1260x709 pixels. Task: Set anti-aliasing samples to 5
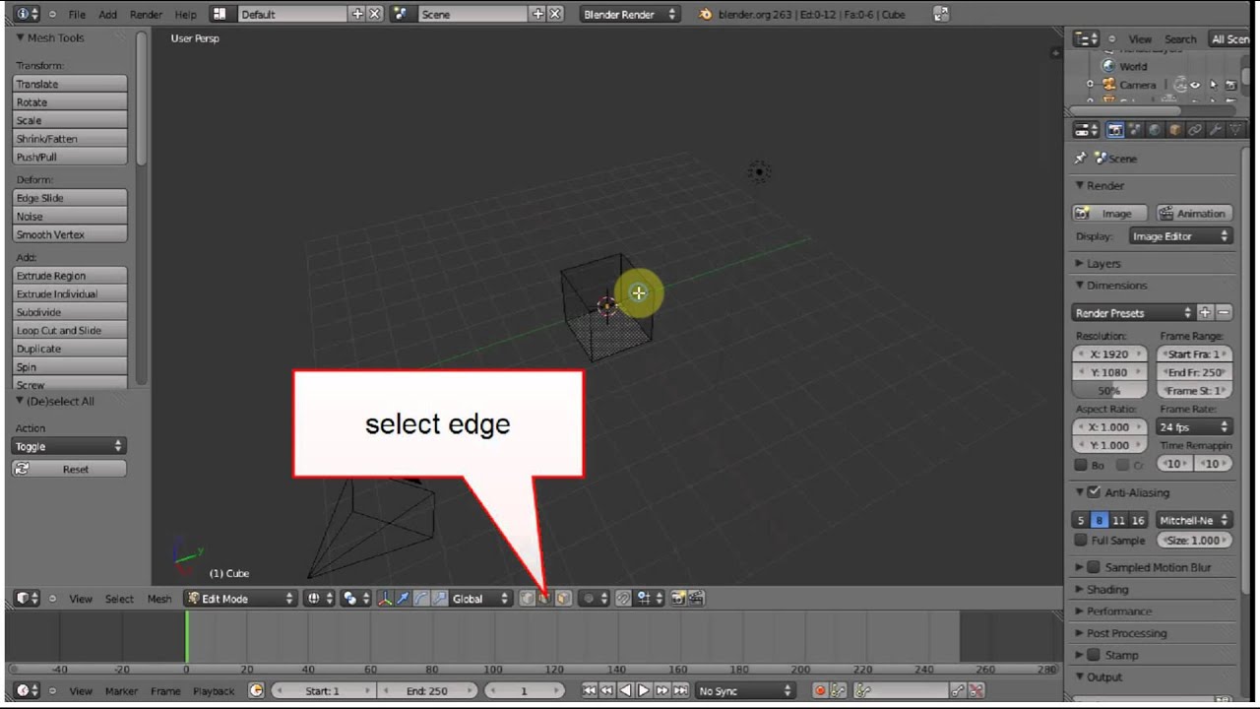(x=1081, y=520)
